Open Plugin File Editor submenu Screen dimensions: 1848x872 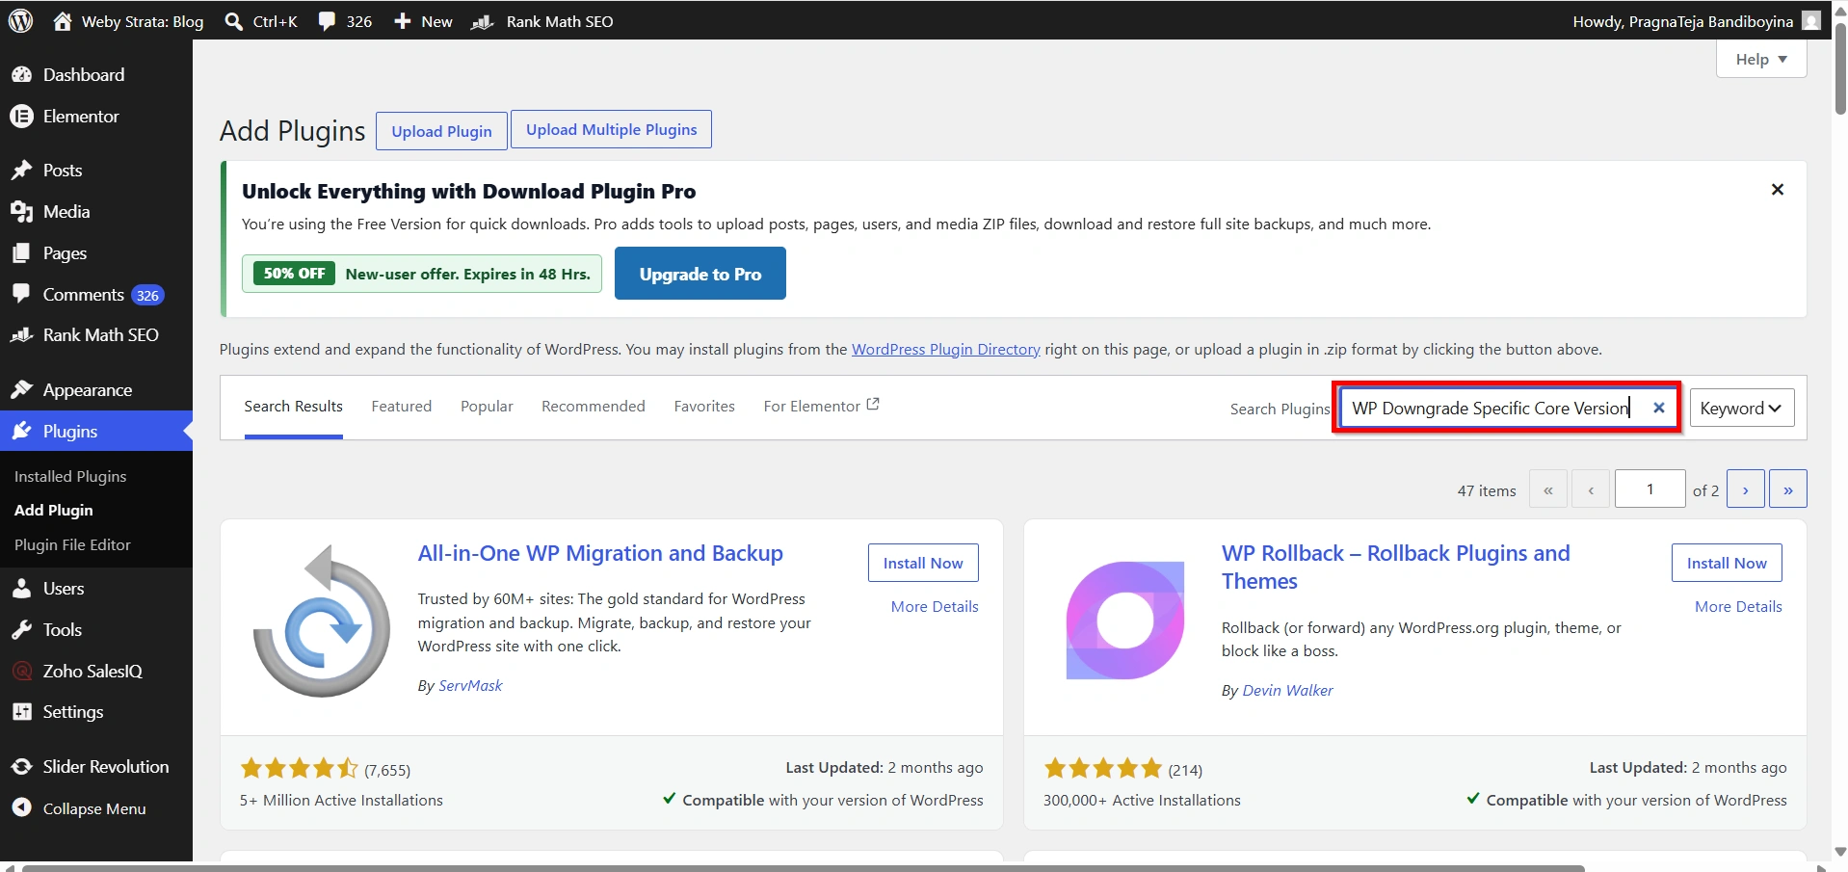(72, 545)
